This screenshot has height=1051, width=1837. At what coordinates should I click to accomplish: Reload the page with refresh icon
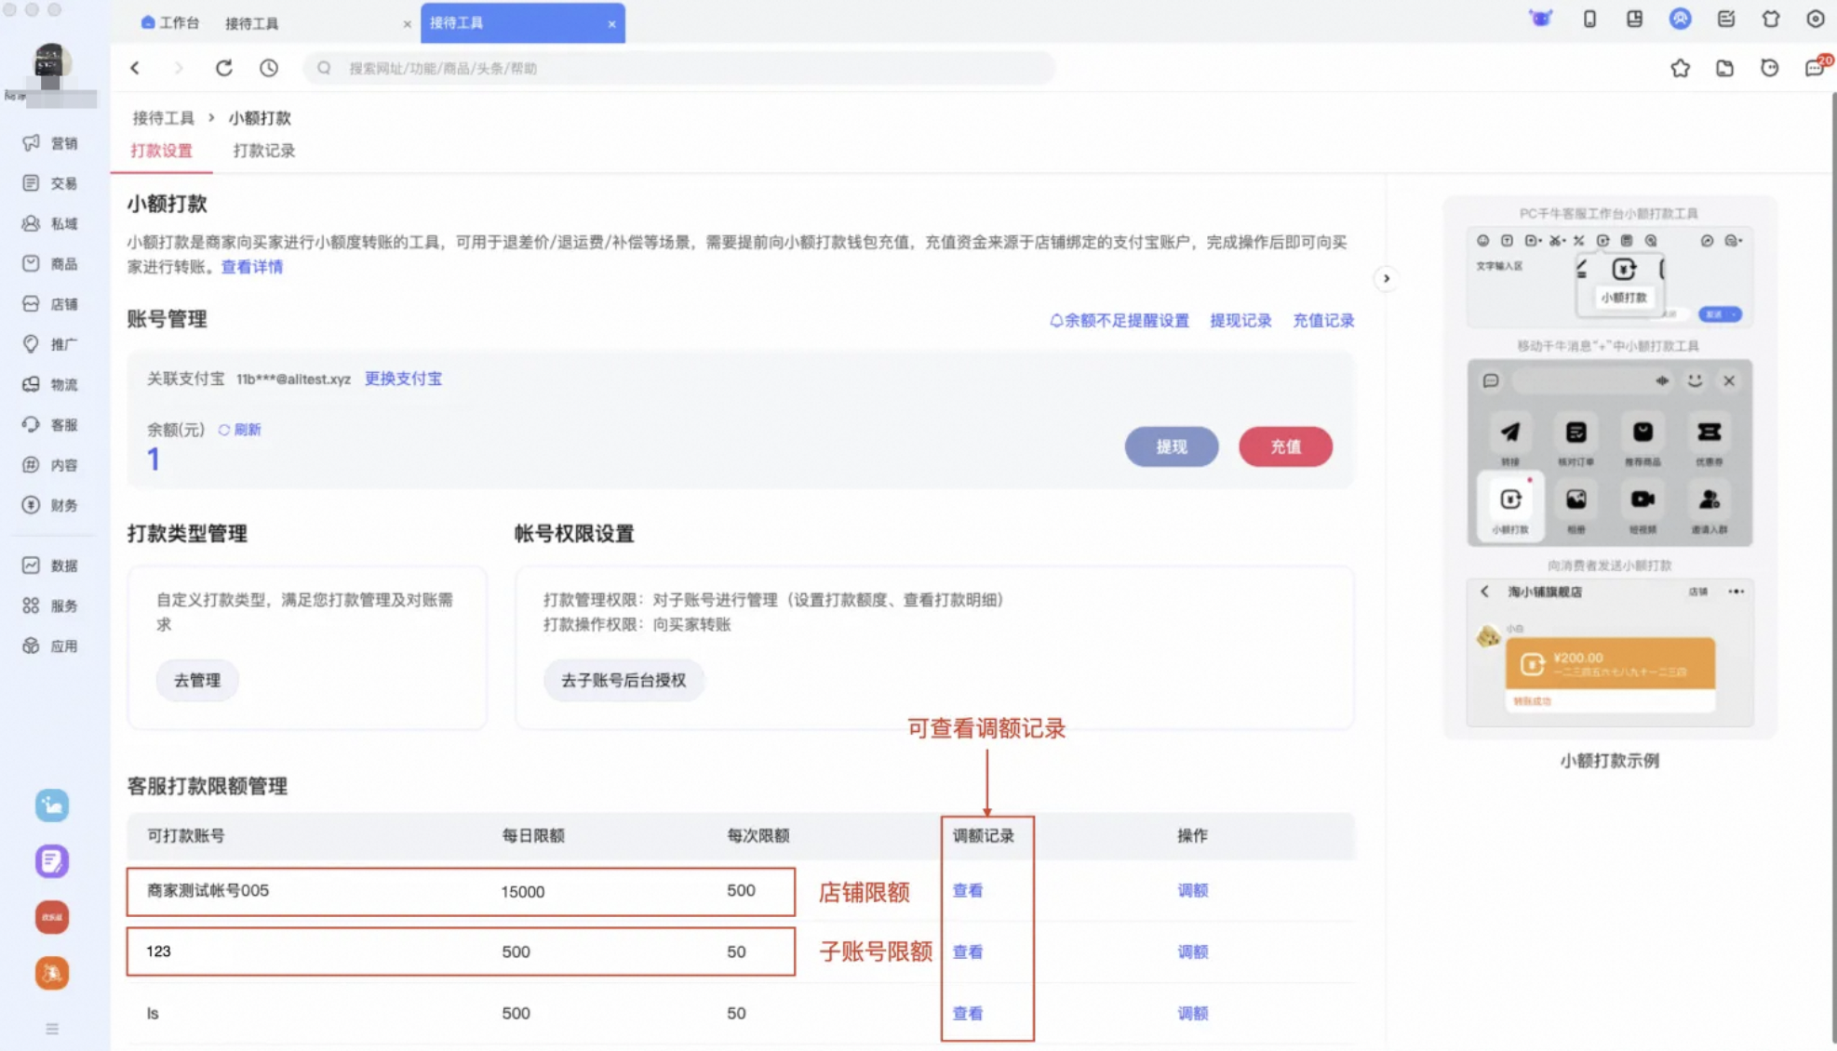224,68
